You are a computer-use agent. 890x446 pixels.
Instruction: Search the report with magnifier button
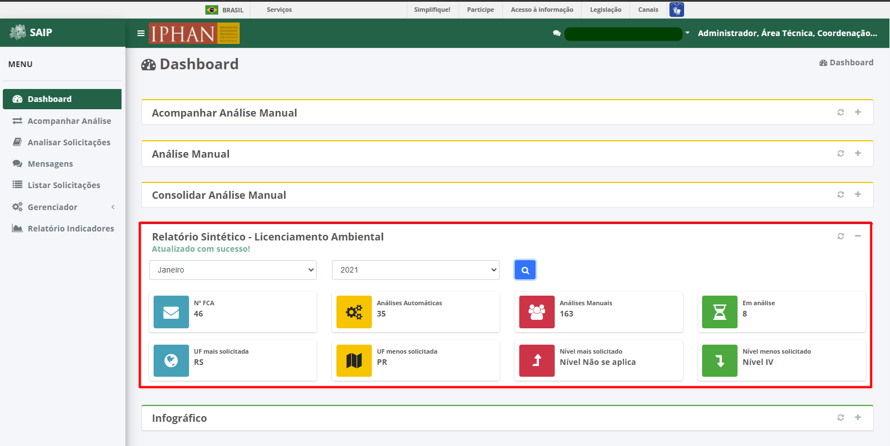tap(525, 270)
